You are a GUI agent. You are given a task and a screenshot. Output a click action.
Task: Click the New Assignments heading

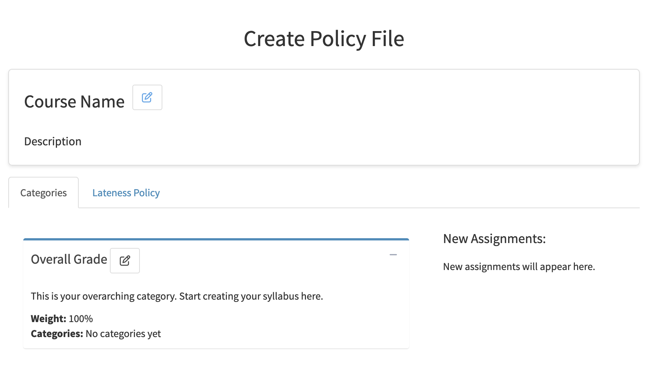pyautogui.click(x=494, y=239)
